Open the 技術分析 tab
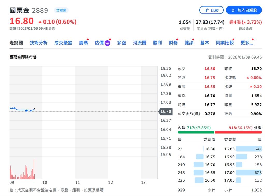This screenshot has width=265, height=196. pos(39,43)
